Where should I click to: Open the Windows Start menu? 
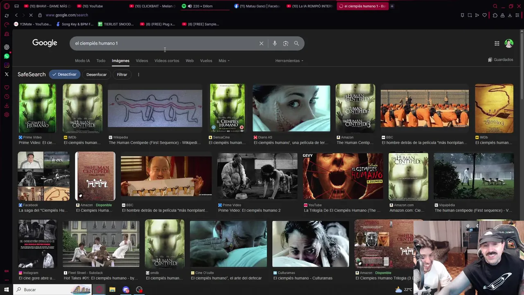pyautogui.click(x=7, y=290)
